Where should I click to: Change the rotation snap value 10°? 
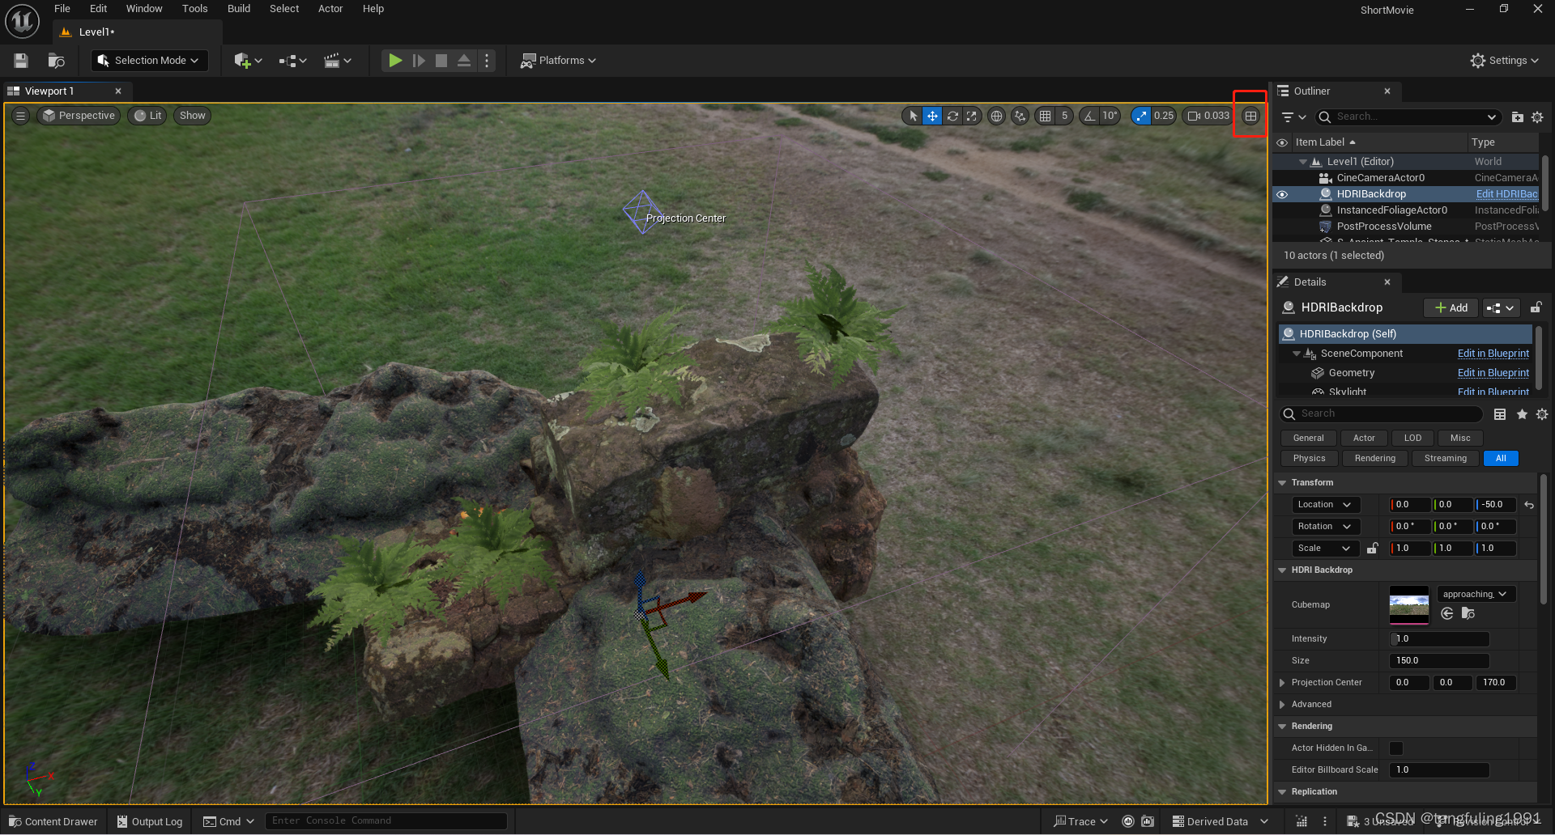coord(1110,116)
